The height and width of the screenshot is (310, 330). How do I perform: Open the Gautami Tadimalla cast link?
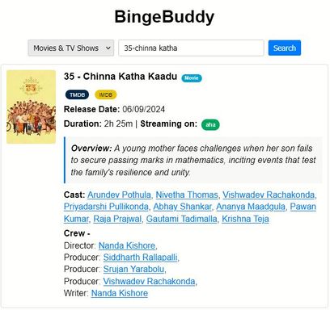click(181, 219)
